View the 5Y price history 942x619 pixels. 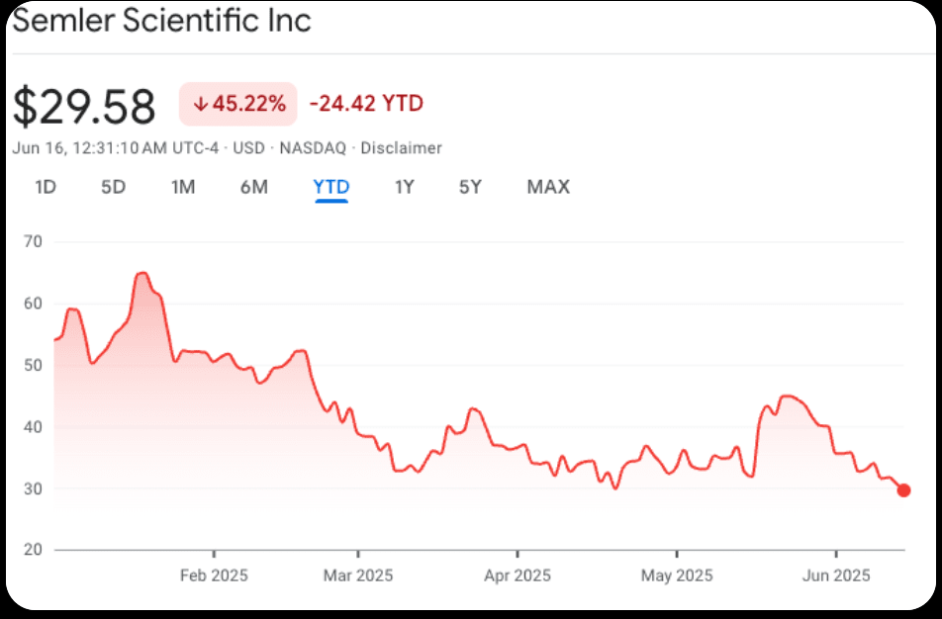(x=470, y=187)
